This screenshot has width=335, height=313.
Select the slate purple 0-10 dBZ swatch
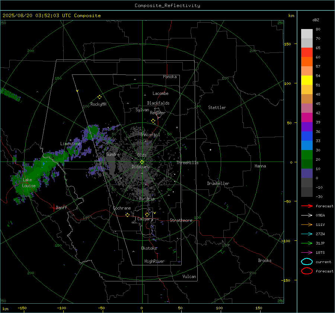coord(307,173)
